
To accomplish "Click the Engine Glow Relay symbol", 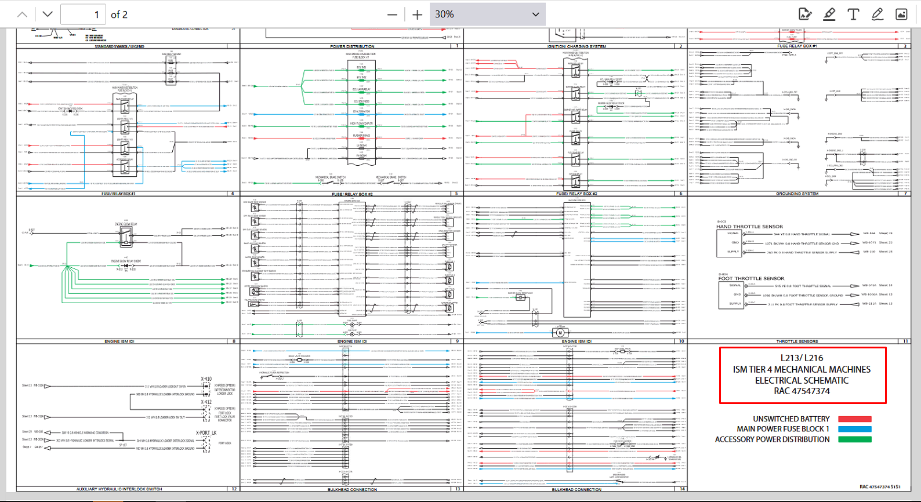I will click(125, 235).
